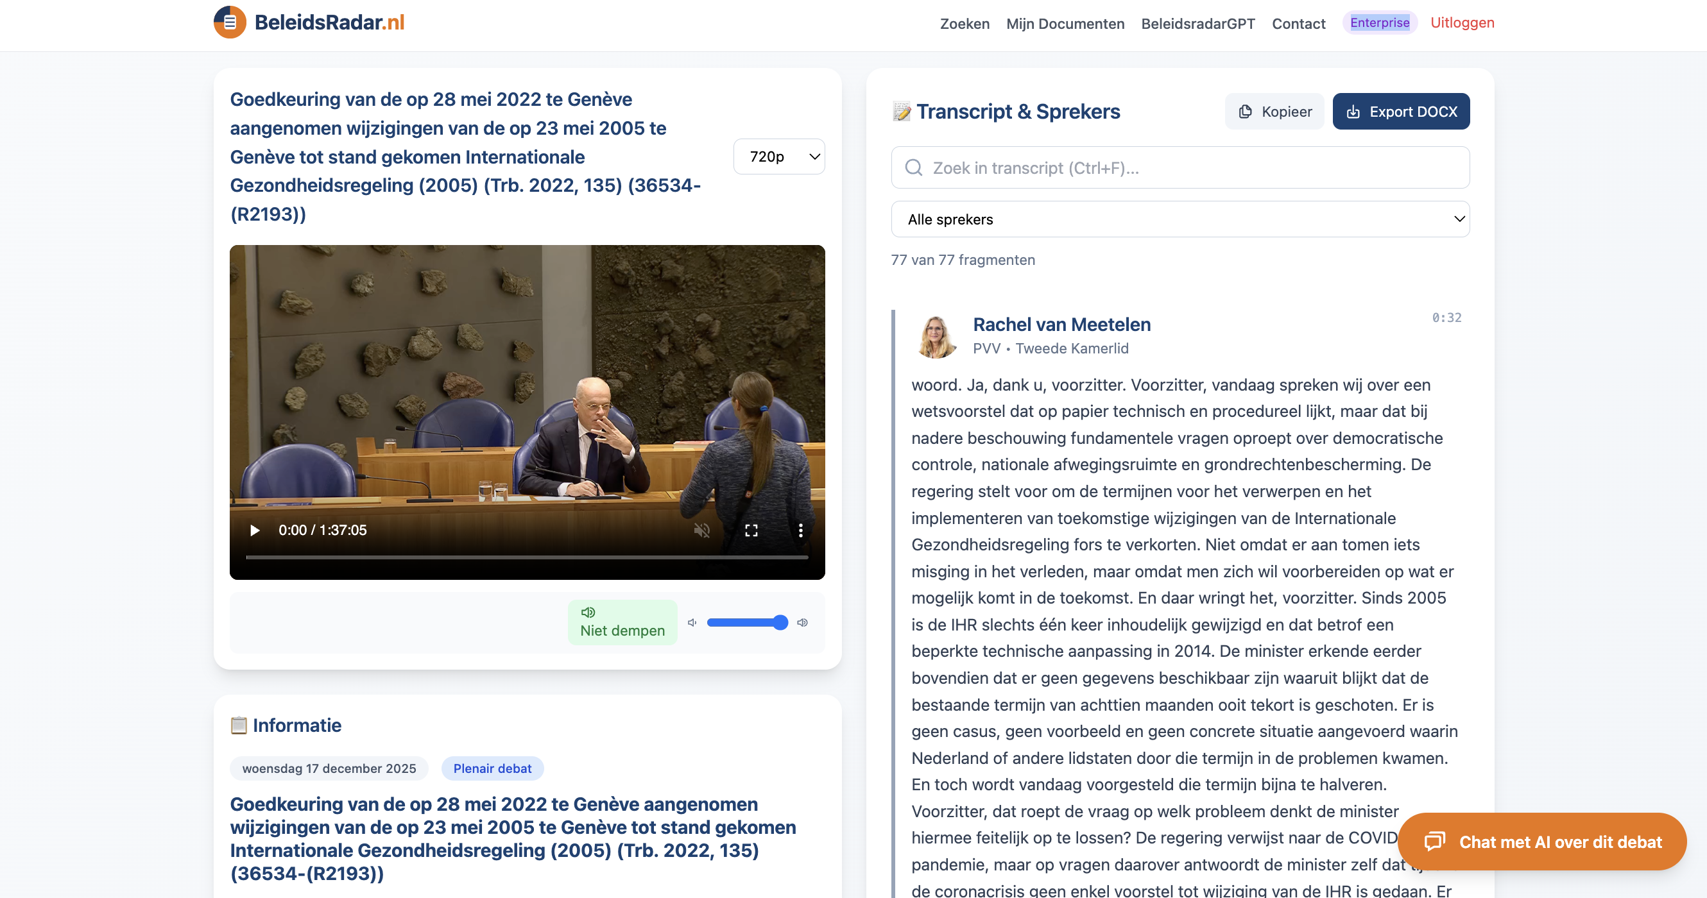Open the 'Alle sprekers' speaker dropdown

(x=1180, y=219)
